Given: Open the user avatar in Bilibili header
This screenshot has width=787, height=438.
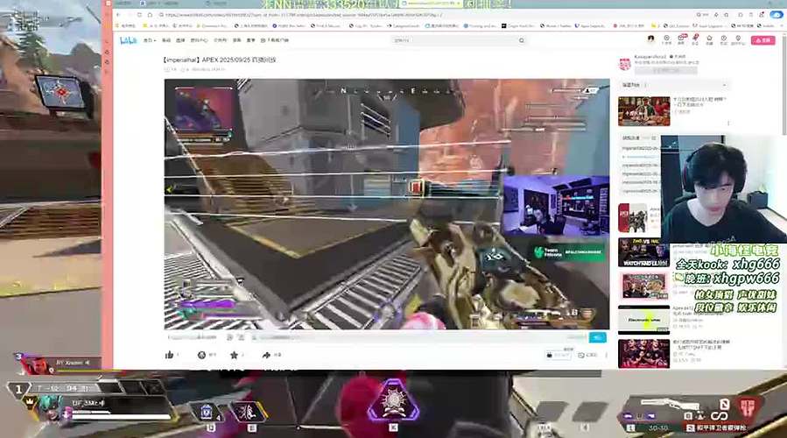Looking at the screenshot, I should click(651, 39).
